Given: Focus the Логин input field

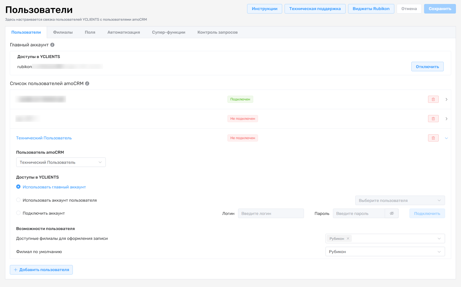Looking at the screenshot, I should click(271, 213).
